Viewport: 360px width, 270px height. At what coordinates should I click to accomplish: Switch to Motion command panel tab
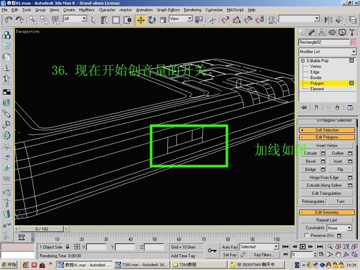click(332, 32)
